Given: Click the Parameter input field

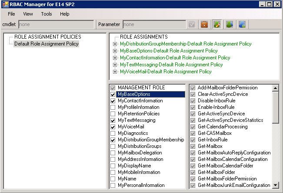Looking at the screenshot, I should click(x=154, y=24).
